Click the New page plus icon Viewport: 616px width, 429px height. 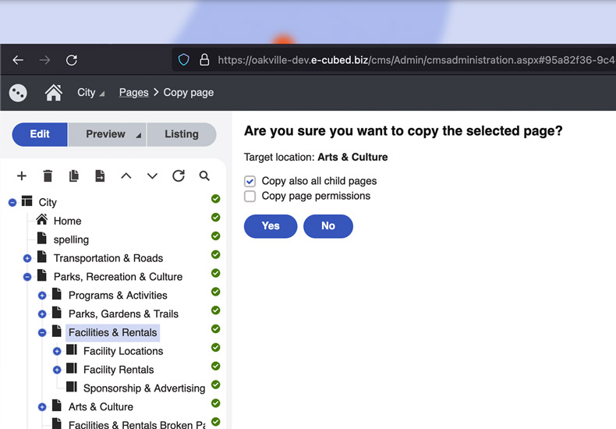(x=22, y=176)
